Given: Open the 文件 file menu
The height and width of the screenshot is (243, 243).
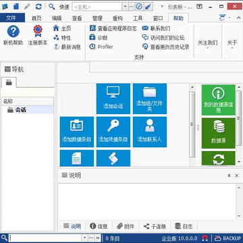Looking at the screenshot, I should coord(12,18).
